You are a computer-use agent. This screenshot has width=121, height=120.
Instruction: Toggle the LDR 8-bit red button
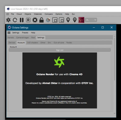pyautogui.click(x=81, y=20)
